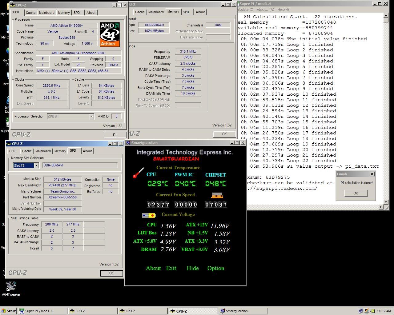This screenshot has width=394, height=315.
Task: Select Mainboard tab in Memory CPU-Z window
Action: pyautogui.click(x=156, y=12)
